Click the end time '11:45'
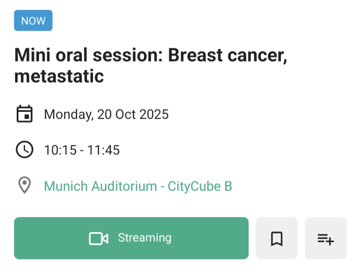 coord(103,150)
